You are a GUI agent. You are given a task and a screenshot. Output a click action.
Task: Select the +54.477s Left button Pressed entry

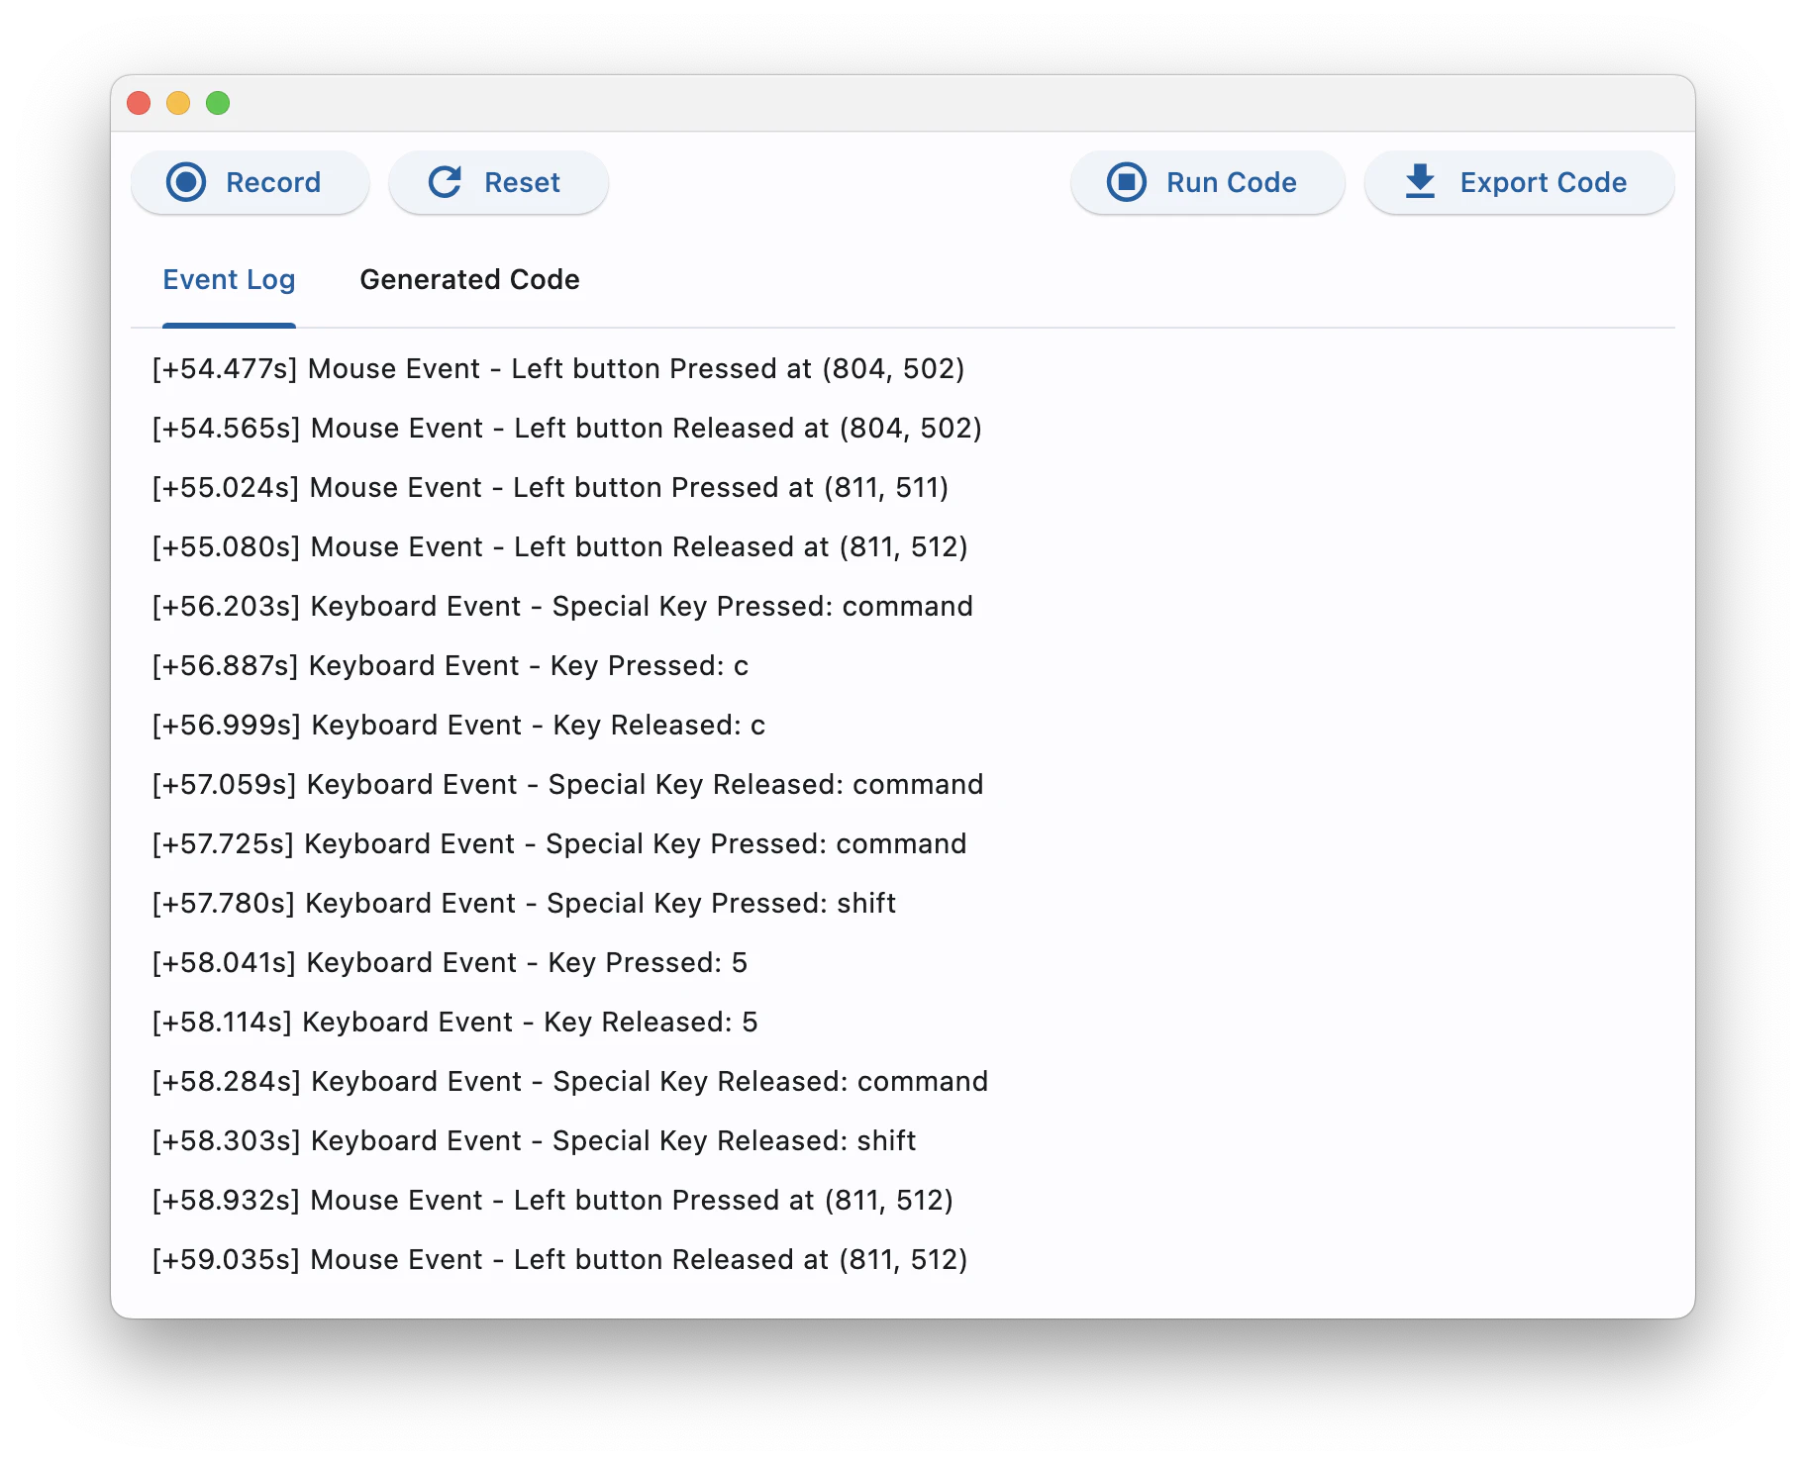pyautogui.click(x=558, y=369)
